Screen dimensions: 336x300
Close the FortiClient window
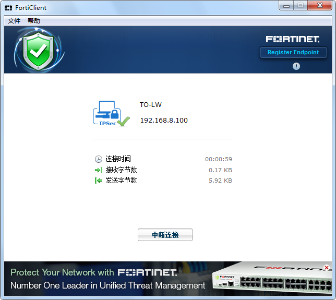[320, 6]
